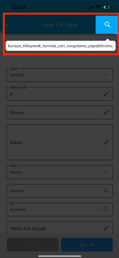Open the Ülke dropdown showing Türkiye
The image size is (119, 258).
point(59,172)
